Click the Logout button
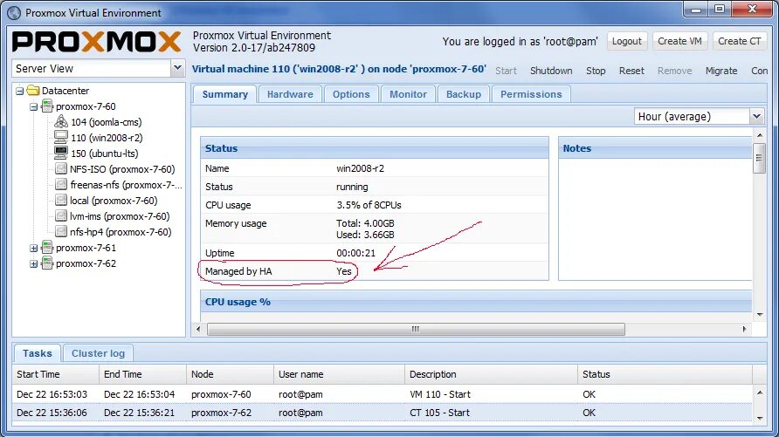The width and height of the screenshot is (779, 437). (626, 41)
